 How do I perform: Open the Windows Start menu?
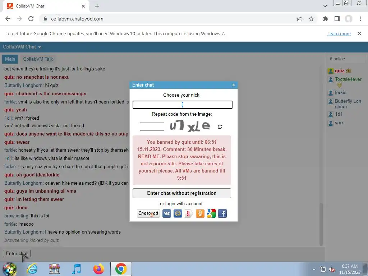pyautogui.click(x=10, y=269)
